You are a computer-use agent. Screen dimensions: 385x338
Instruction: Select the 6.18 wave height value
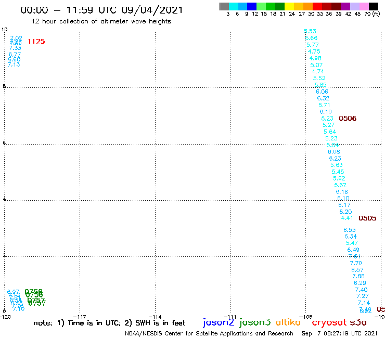[342, 192]
